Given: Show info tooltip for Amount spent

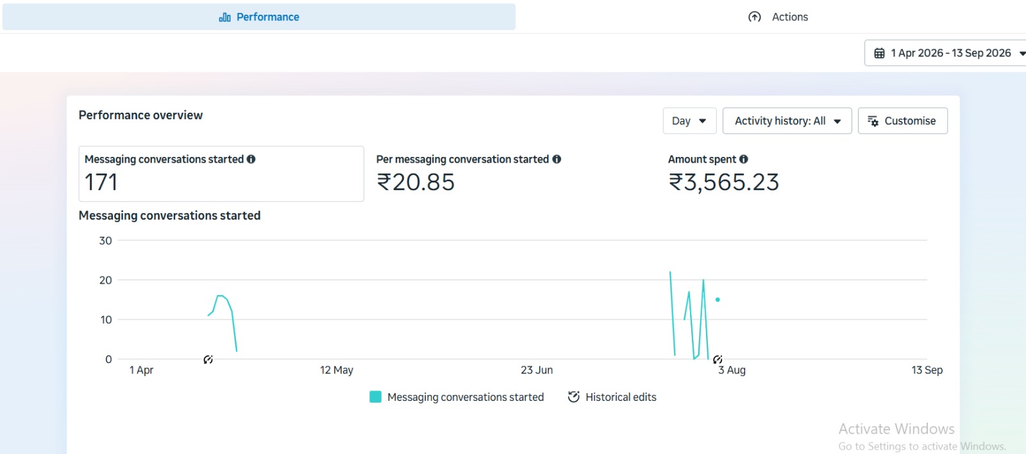Looking at the screenshot, I should (x=743, y=159).
